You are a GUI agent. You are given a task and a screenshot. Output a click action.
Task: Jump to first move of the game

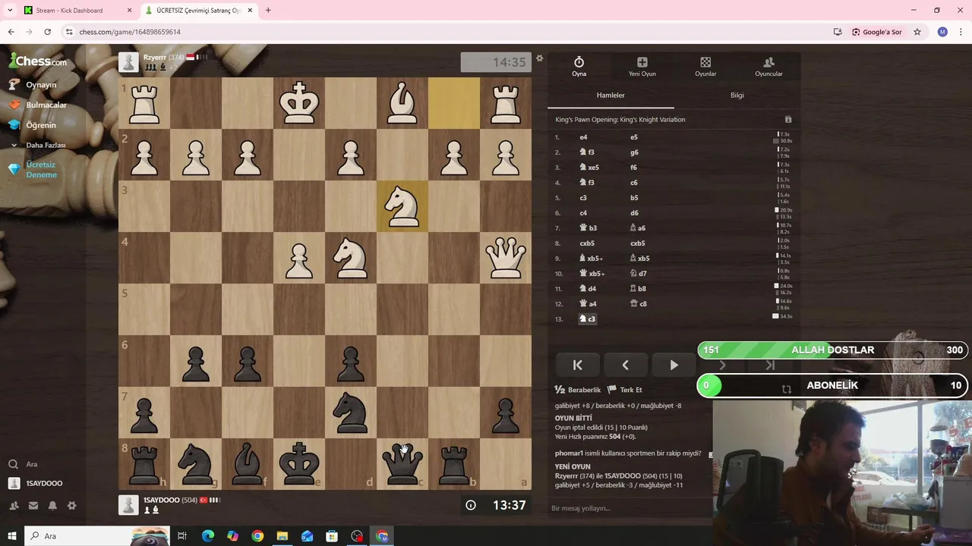coord(577,366)
